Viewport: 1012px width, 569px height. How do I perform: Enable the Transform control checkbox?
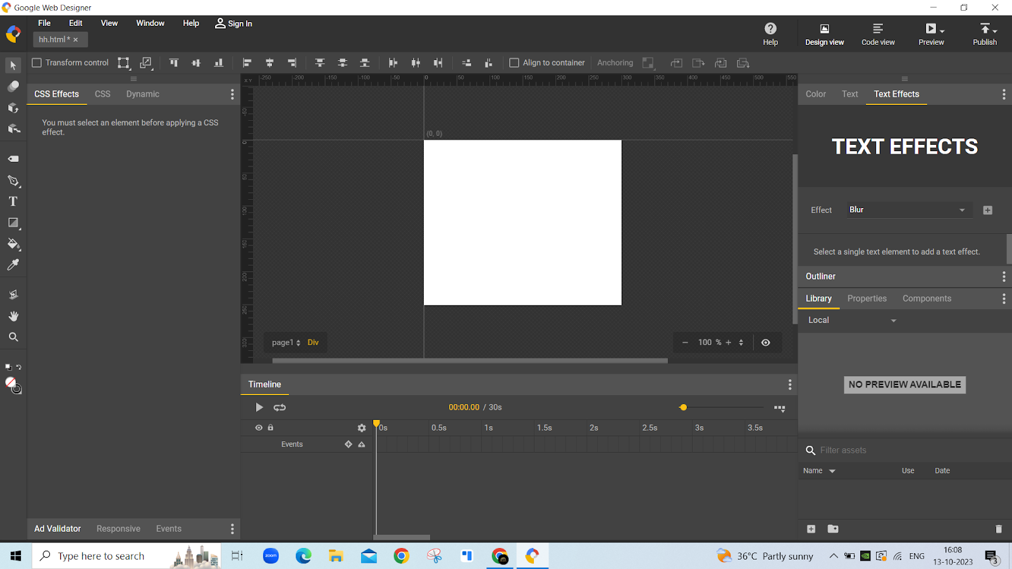37,63
